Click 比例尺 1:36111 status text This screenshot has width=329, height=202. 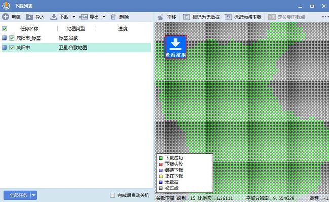[216, 198]
